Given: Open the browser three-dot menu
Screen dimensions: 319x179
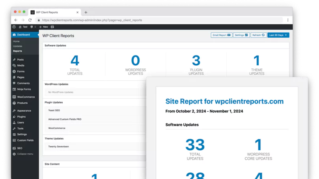Looking at the screenshot, I should [288, 20].
